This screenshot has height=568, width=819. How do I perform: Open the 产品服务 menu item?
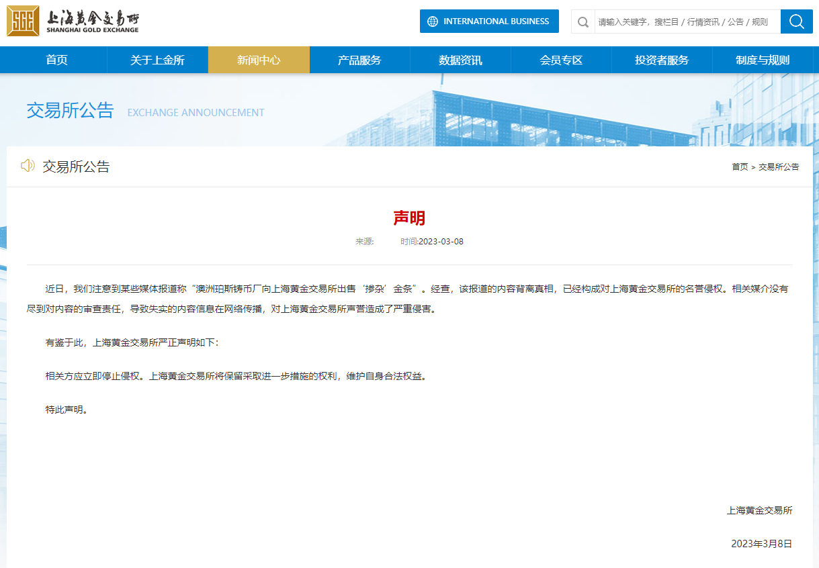click(x=359, y=60)
